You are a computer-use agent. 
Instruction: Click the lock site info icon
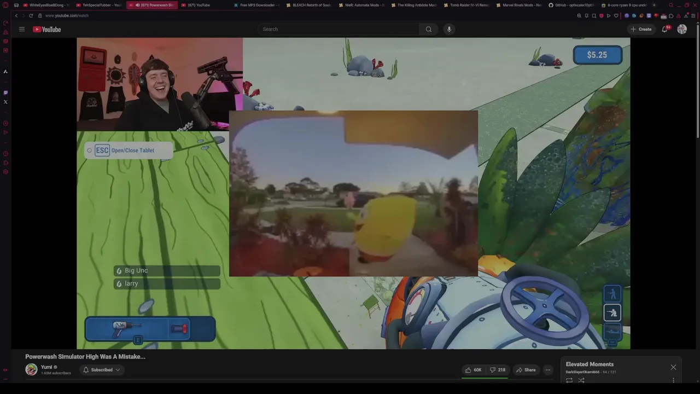39,15
